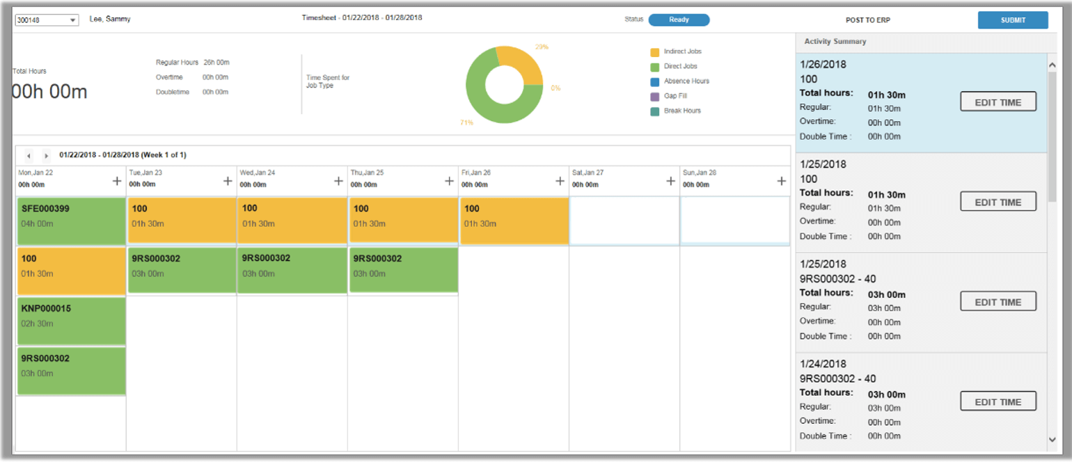Screen dimensions: 1072x462
Task: Edit time for 1/26/2018 job 100
Action: [x=998, y=102]
